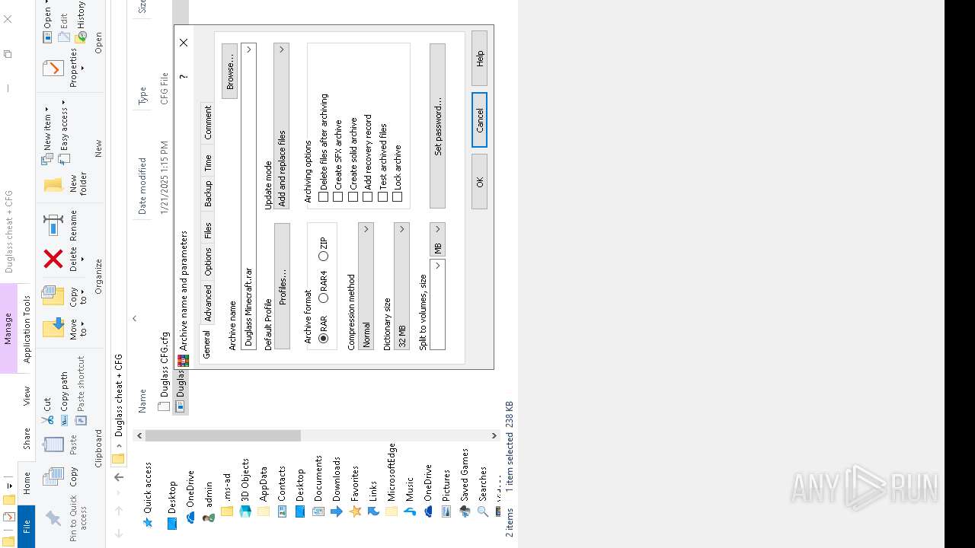
Task: Open the View ribbon tab in Explorer
Action: pyautogui.click(x=27, y=396)
